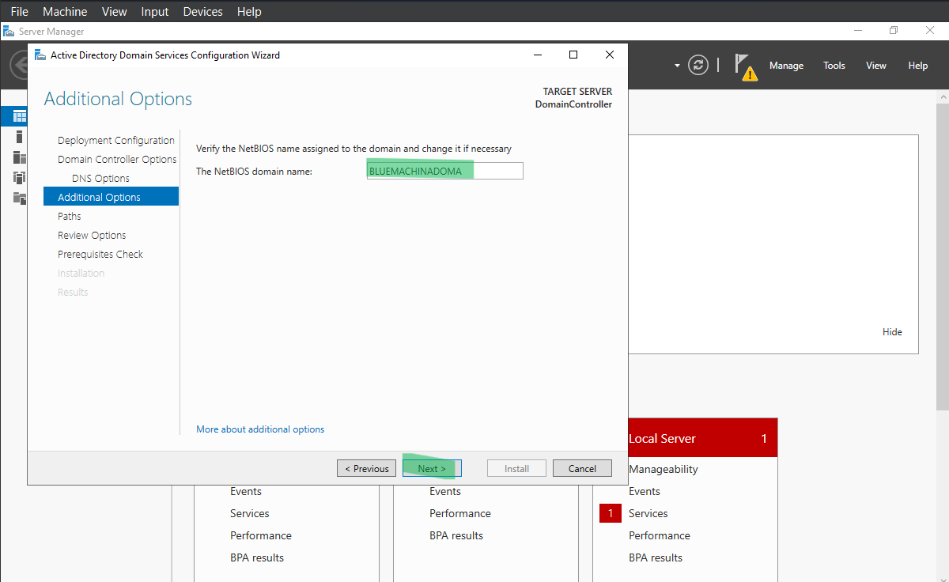The width and height of the screenshot is (949, 582).
Task: Open the notifications flag with warning
Action: pos(745,66)
